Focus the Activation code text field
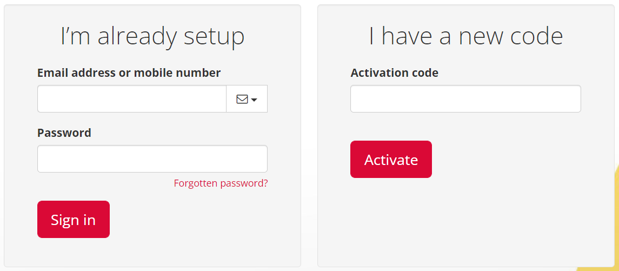Viewport: 619px width, 271px height. (465, 99)
